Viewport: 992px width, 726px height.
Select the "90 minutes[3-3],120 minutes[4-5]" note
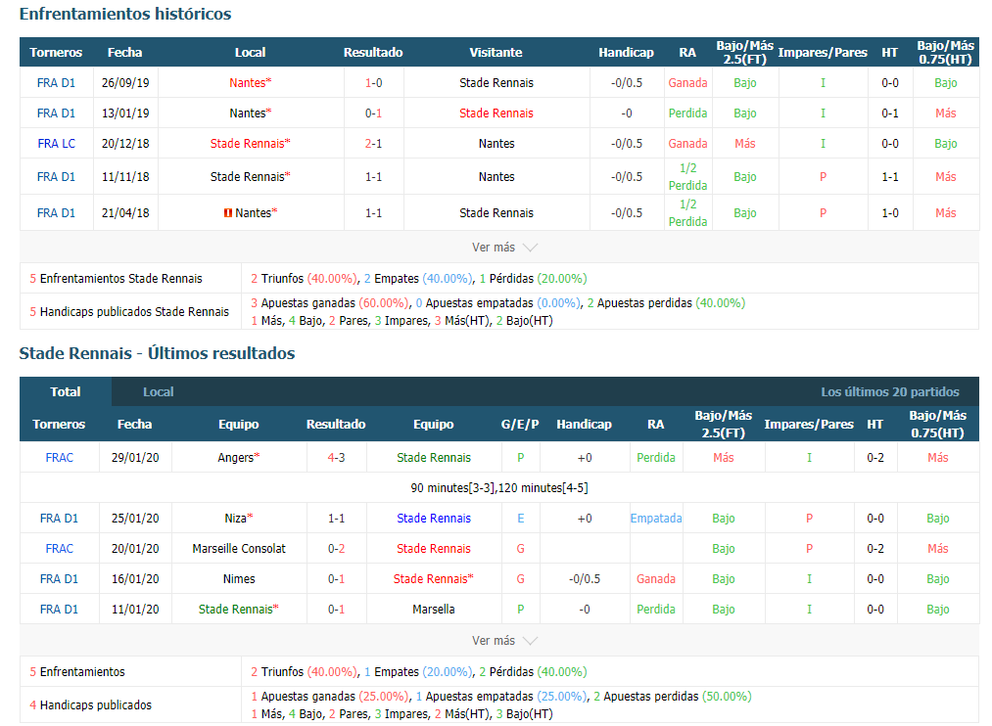(x=499, y=488)
